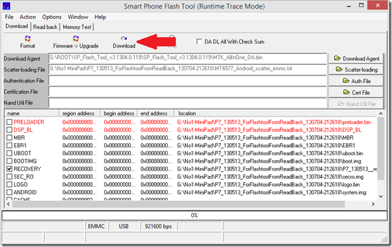Select the system.img location path
This screenshot has height=247, width=392.
pyautogui.click(x=271, y=192)
